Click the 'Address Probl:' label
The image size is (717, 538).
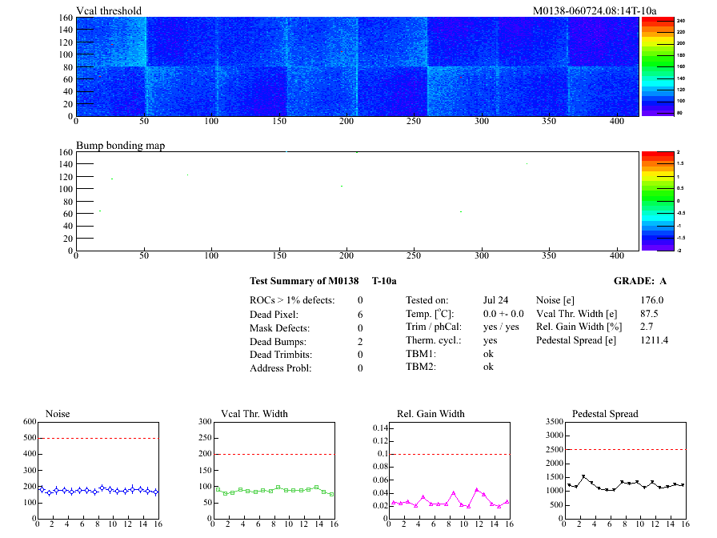[x=280, y=368]
